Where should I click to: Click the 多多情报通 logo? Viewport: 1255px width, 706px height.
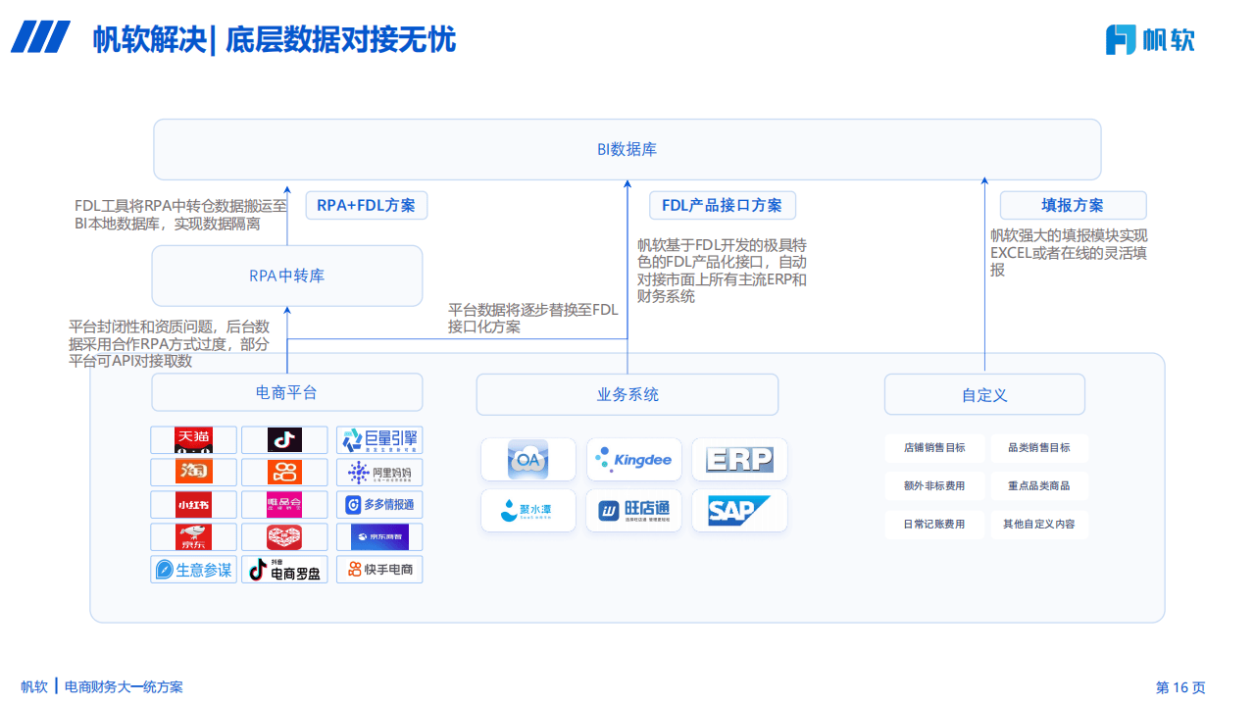[x=379, y=504]
